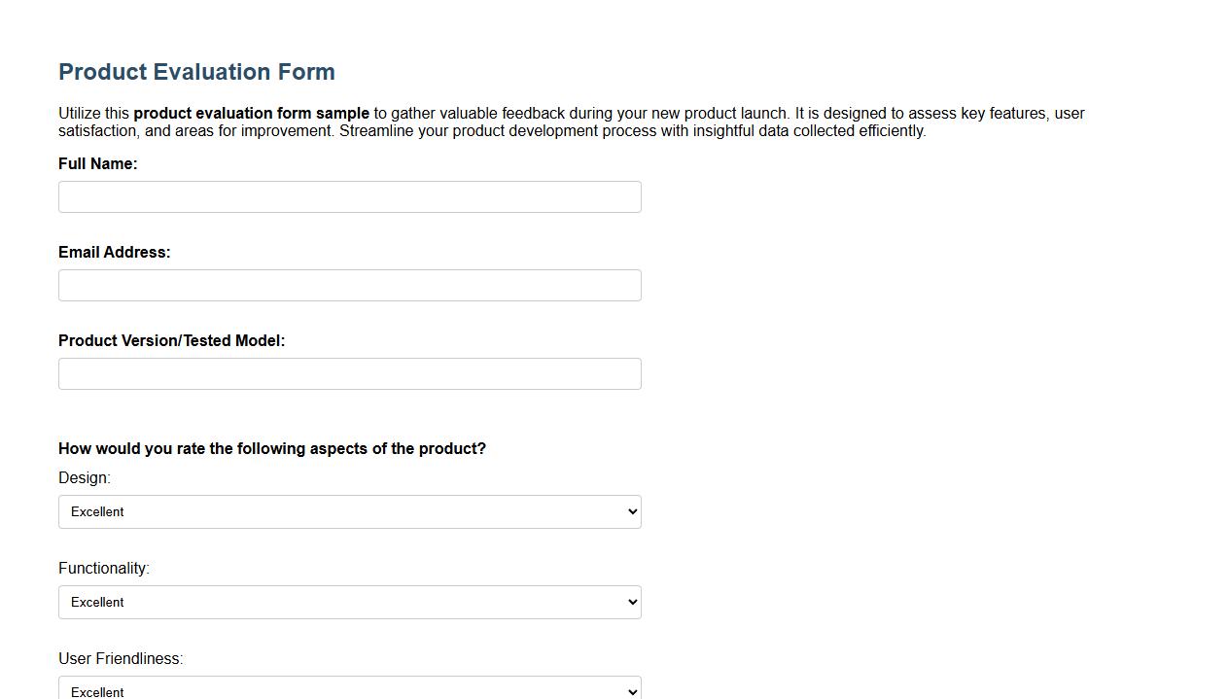The height and width of the screenshot is (699, 1228).
Task: Click the rating question heading text
Action: [x=272, y=448]
